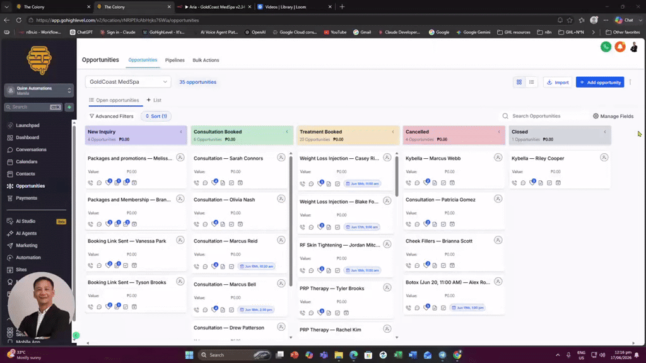Task check icon on Kybella — Marcus Webb card
The height and width of the screenshot is (363, 646).
[x=443, y=183]
